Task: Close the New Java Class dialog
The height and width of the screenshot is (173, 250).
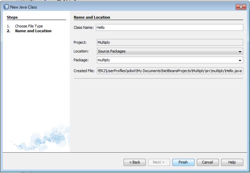Action: pyautogui.click(x=241, y=7)
